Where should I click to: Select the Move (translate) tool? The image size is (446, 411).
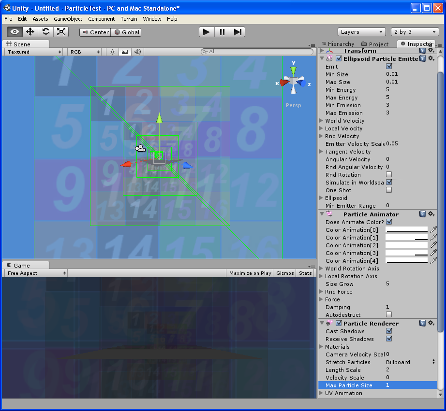click(x=30, y=32)
